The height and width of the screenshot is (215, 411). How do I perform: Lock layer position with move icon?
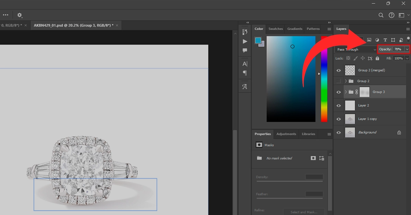pos(363,58)
